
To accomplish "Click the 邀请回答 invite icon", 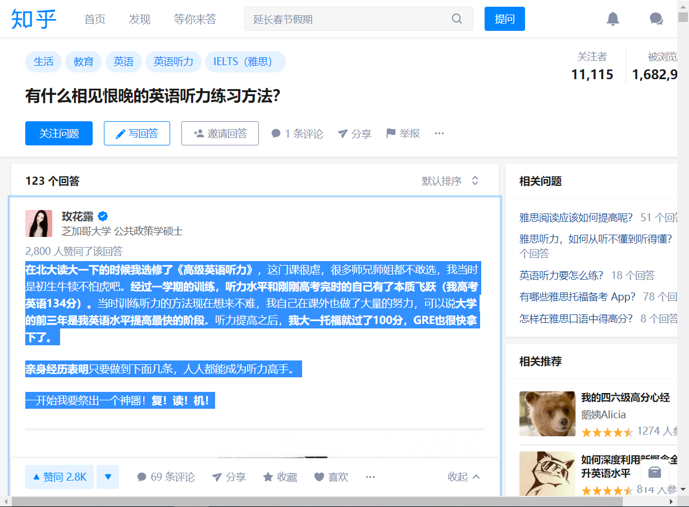I will [x=198, y=133].
